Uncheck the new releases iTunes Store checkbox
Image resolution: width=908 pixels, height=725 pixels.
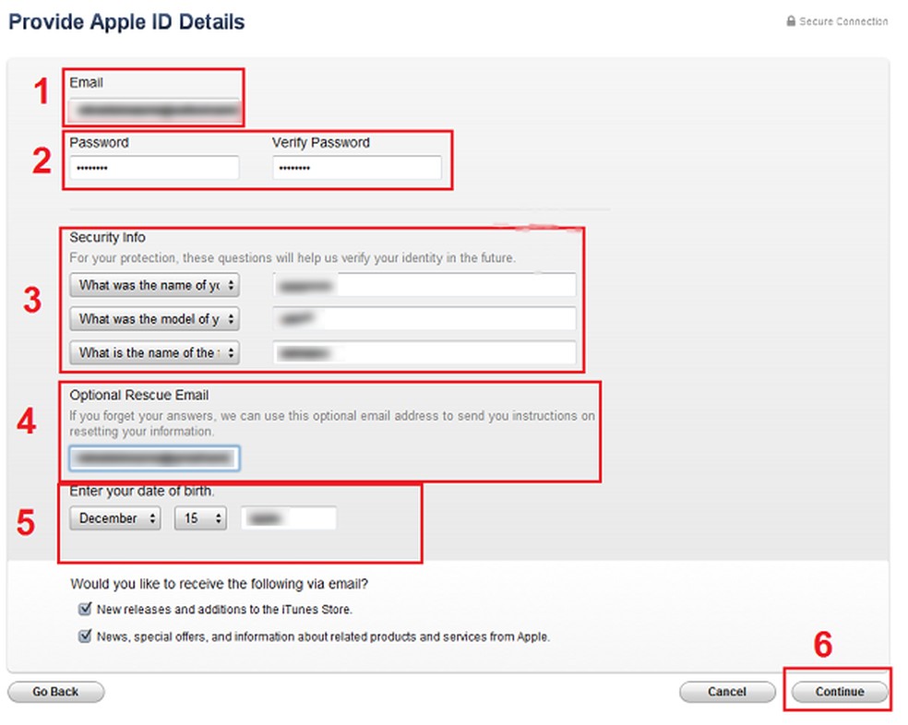(x=85, y=609)
